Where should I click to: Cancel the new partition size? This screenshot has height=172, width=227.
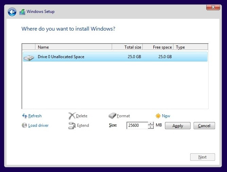click(x=204, y=126)
